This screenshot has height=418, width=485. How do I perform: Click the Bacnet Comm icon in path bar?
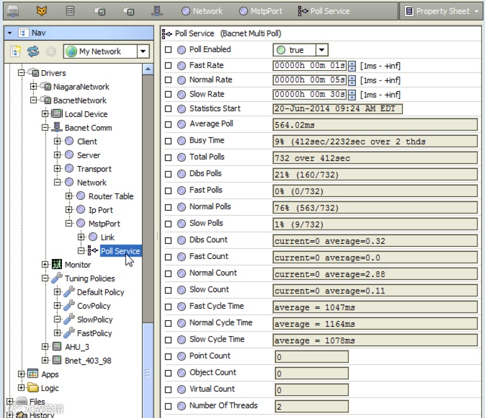157,11
